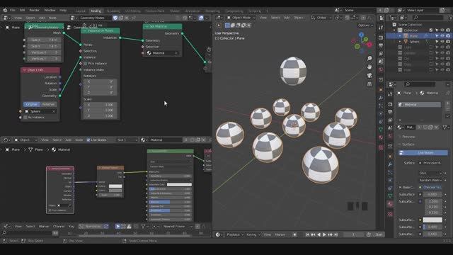
Task: Play the animation forward
Action: [324, 234]
